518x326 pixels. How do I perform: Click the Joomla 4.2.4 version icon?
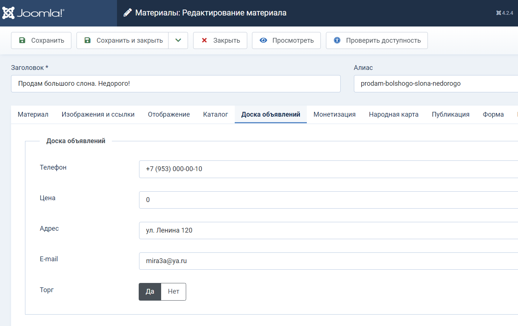pyautogui.click(x=499, y=13)
